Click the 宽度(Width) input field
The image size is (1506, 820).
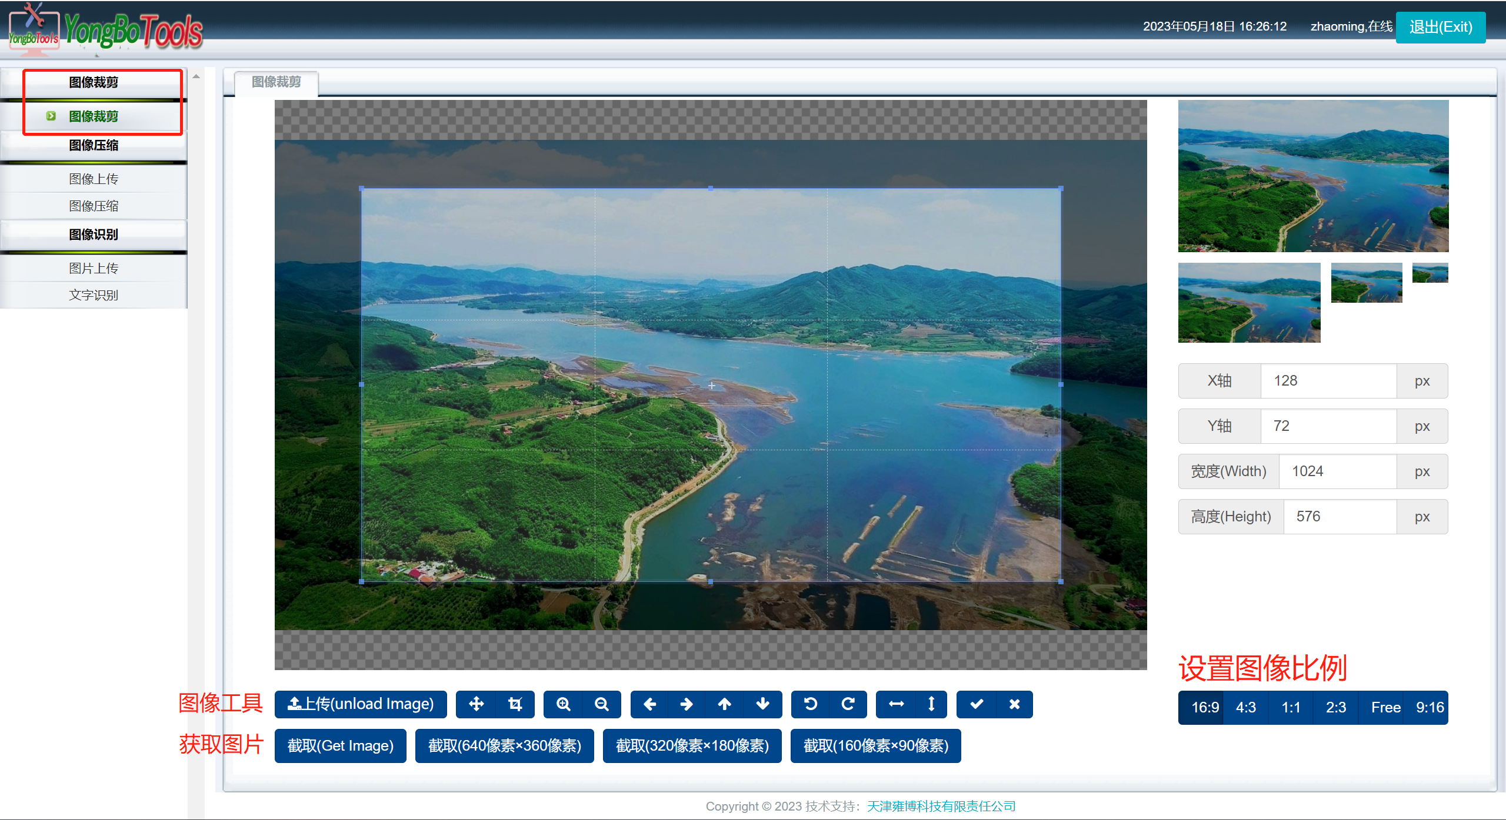[x=1337, y=471]
